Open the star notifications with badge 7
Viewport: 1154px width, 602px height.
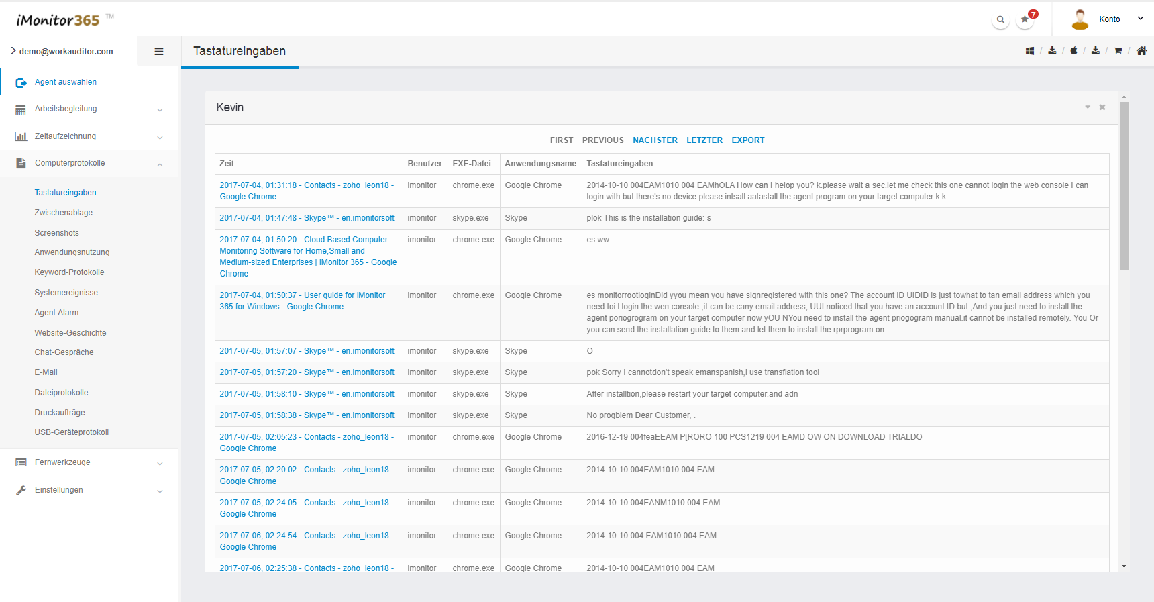pyautogui.click(x=1025, y=19)
